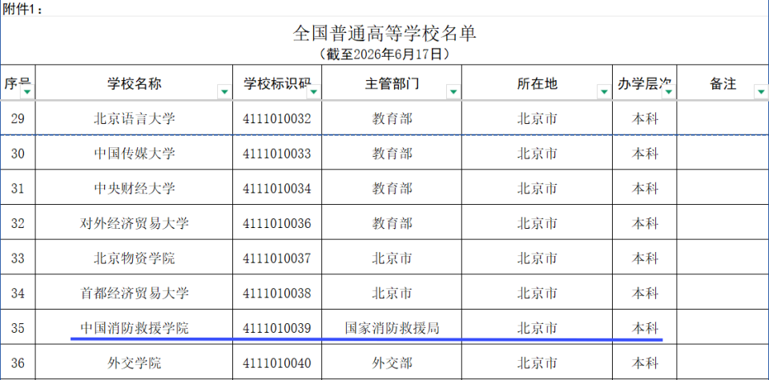The height and width of the screenshot is (380, 769).
Task: Select 教育部 cell in 中国传媒大学 row
Action: (392, 153)
